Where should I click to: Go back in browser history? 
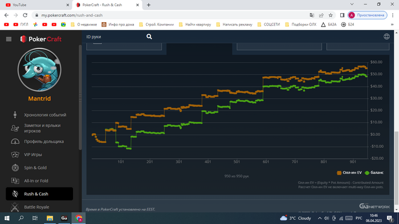pos(6,15)
